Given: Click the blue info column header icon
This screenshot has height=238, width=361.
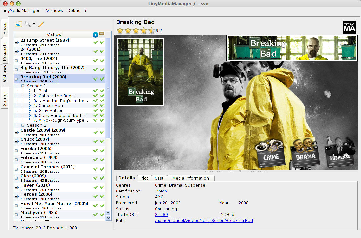Looking at the screenshot, I should 95,34.
